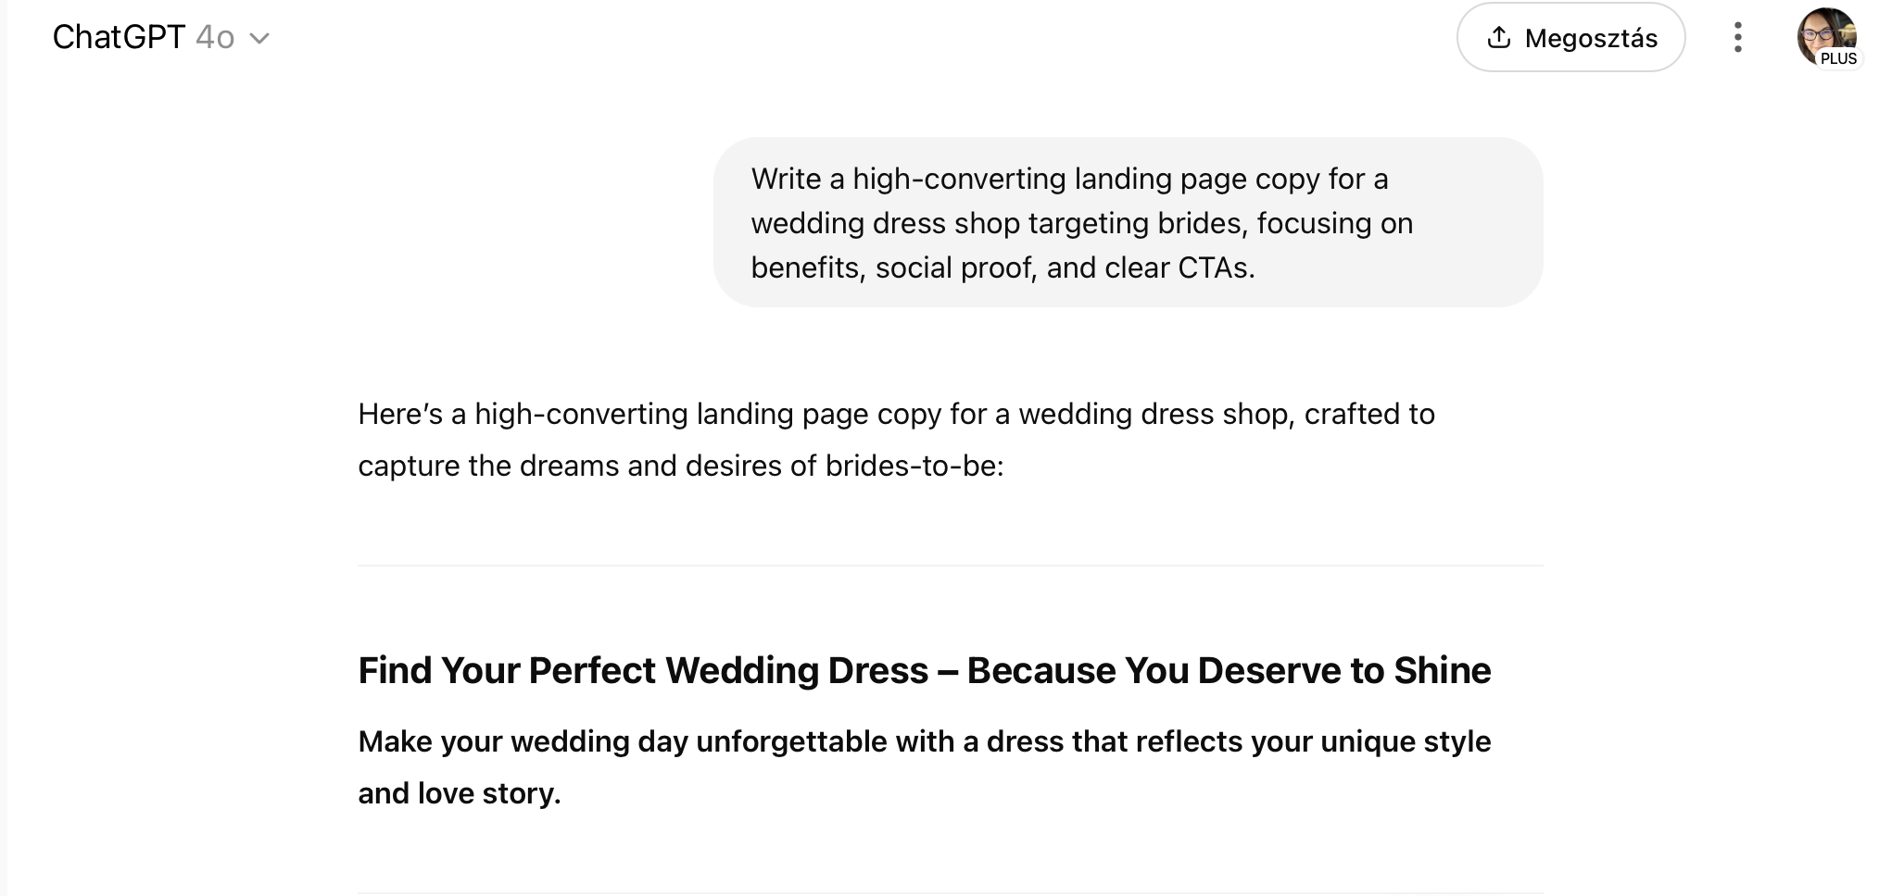Click the Megosztás share button
1879x896 pixels.
point(1570,37)
